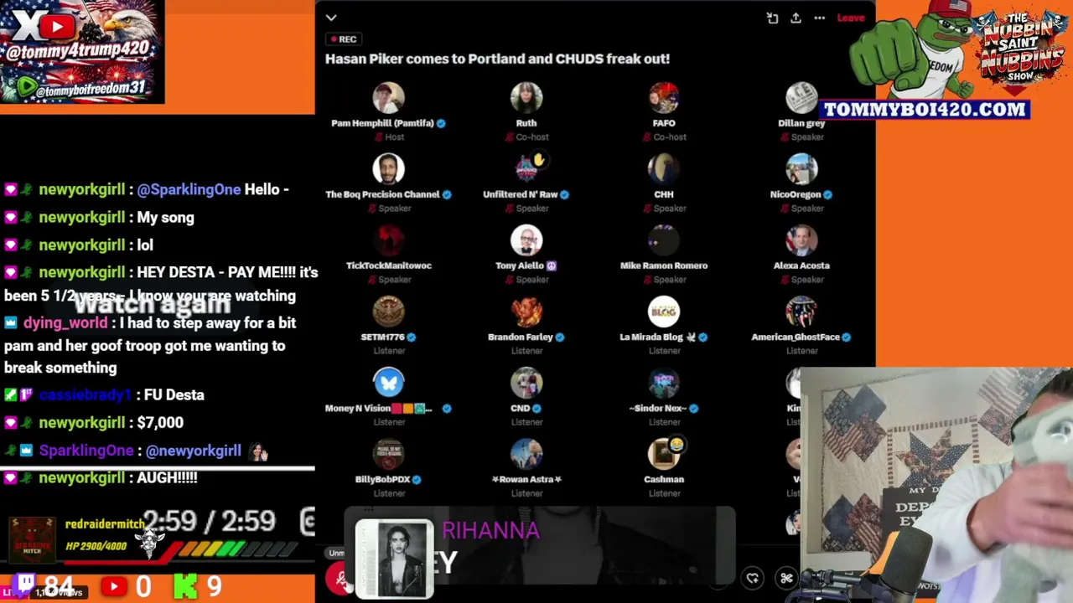Leave the Space

(x=850, y=18)
